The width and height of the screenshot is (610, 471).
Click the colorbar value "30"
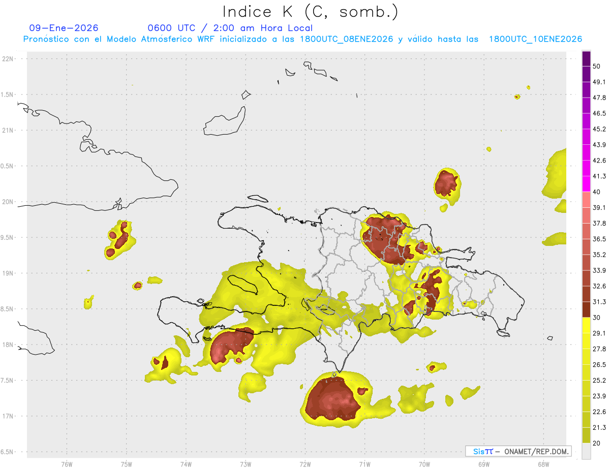coord(597,317)
